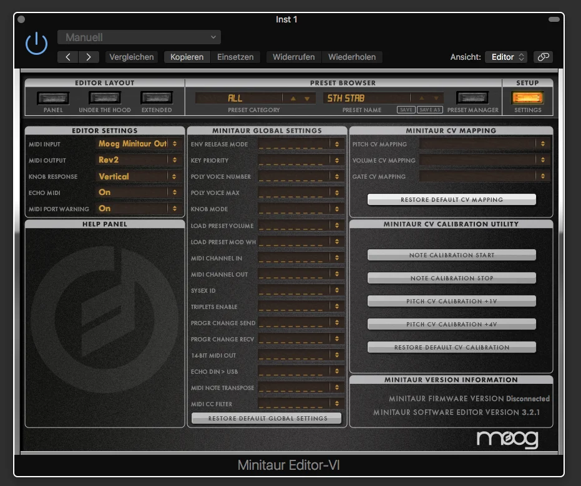Click preset name up arrow

coord(422,98)
